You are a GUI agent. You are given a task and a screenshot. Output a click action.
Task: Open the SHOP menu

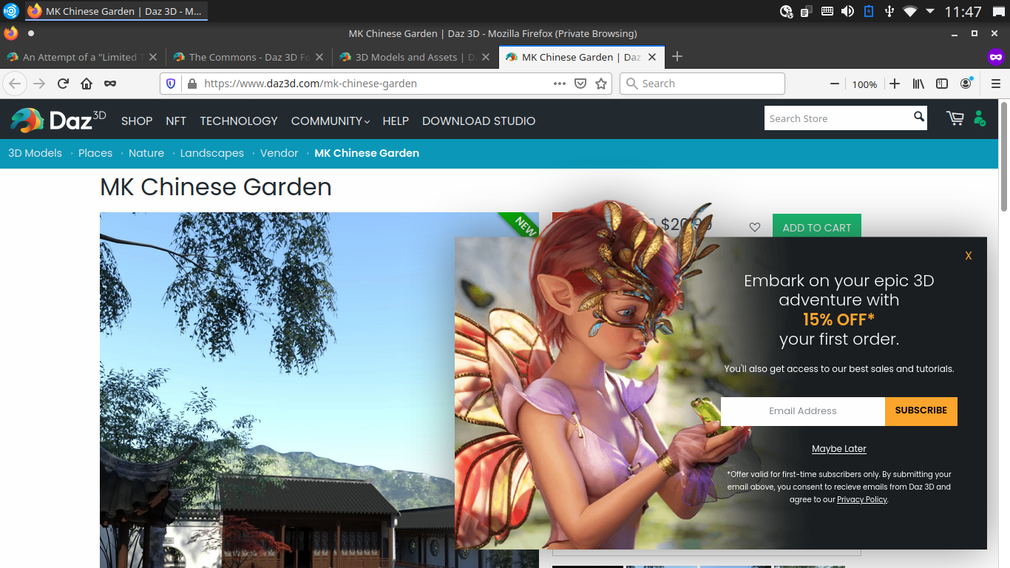[x=137, y=121]
